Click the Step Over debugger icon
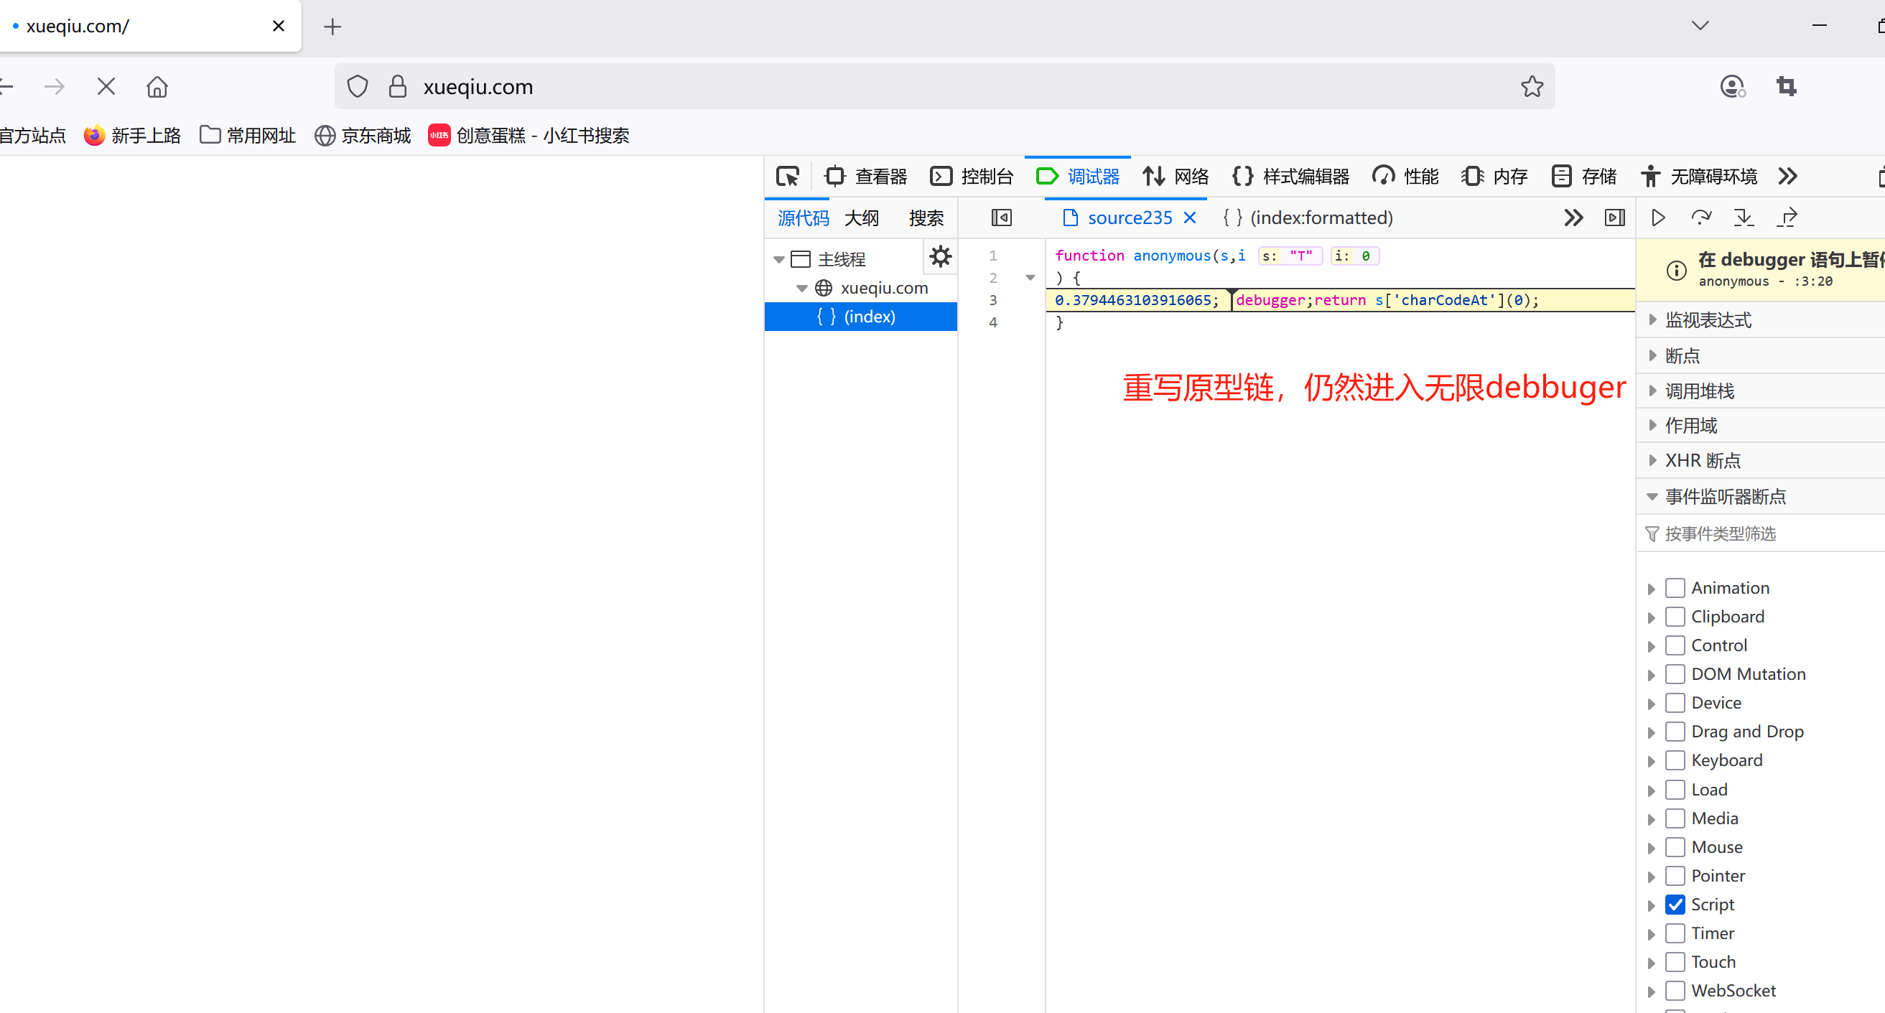Viewport: 1885px width, 1013px height. coord(1700,218)
